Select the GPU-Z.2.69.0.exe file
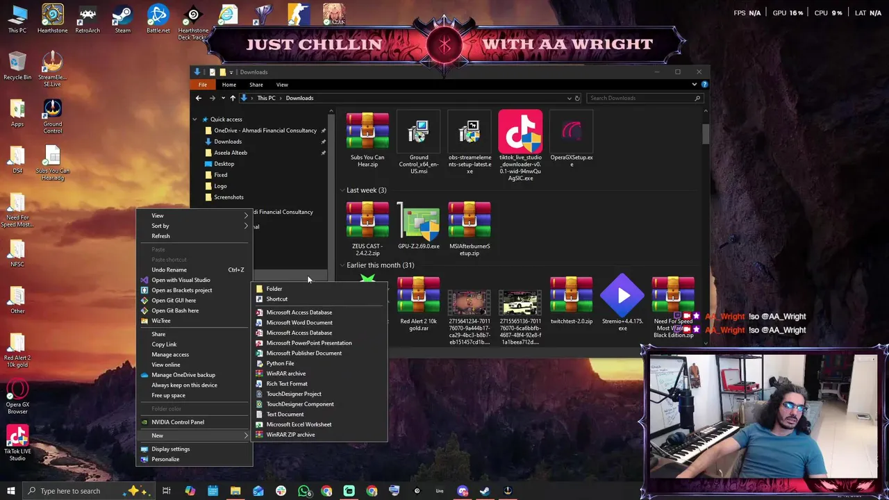The width and height of the screenshot is (889, 500). point(419,226)
